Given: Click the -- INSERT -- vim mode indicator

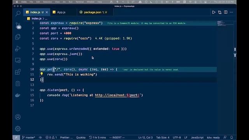Looking at the screenshot, I should coord(117,137).
